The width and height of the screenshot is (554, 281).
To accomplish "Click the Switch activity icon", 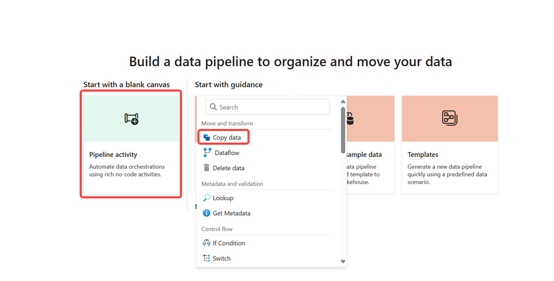I will 207,258.
